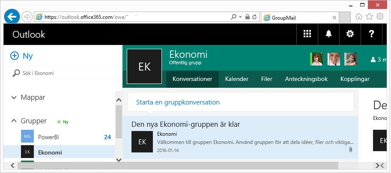The width and height of the screenshot is (391, 173).
Task: Click the browser forward arrow button
Action: click(x=27, y=17)
